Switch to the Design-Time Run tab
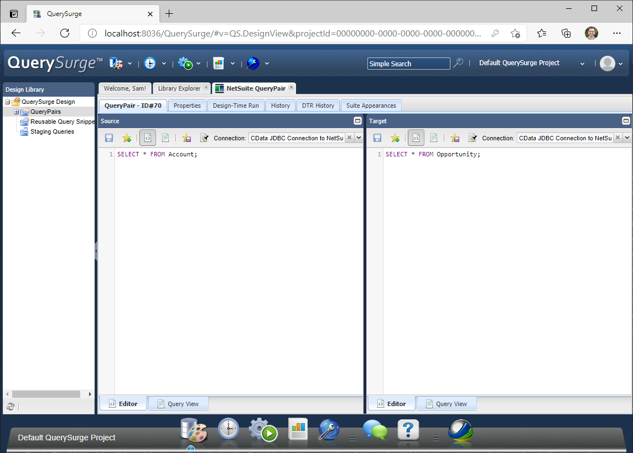Screen dimensions: 633x453 236,106
